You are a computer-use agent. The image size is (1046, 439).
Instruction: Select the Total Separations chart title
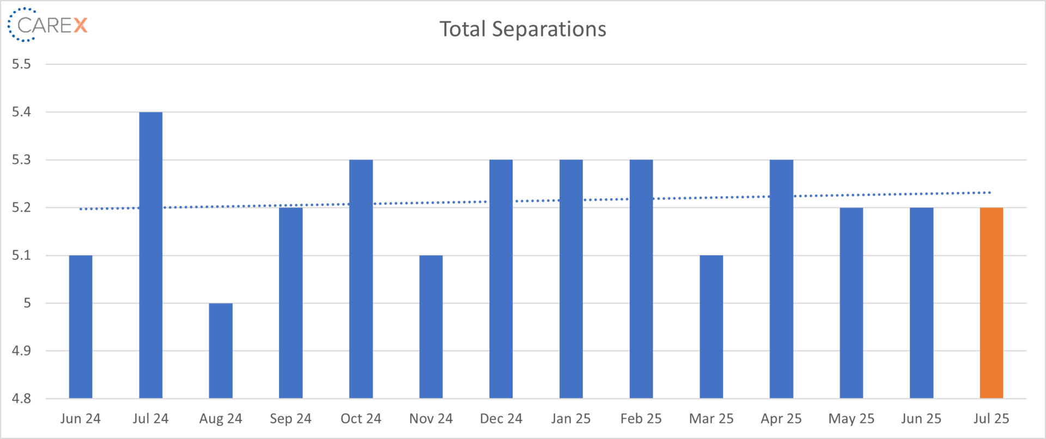click(522, 29)
